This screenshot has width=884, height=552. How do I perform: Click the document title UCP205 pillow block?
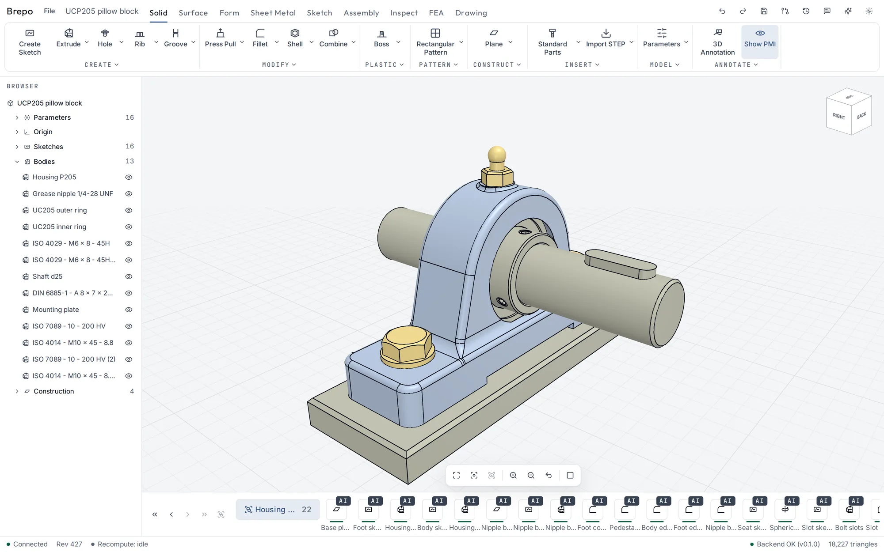(x=102, y=11)
